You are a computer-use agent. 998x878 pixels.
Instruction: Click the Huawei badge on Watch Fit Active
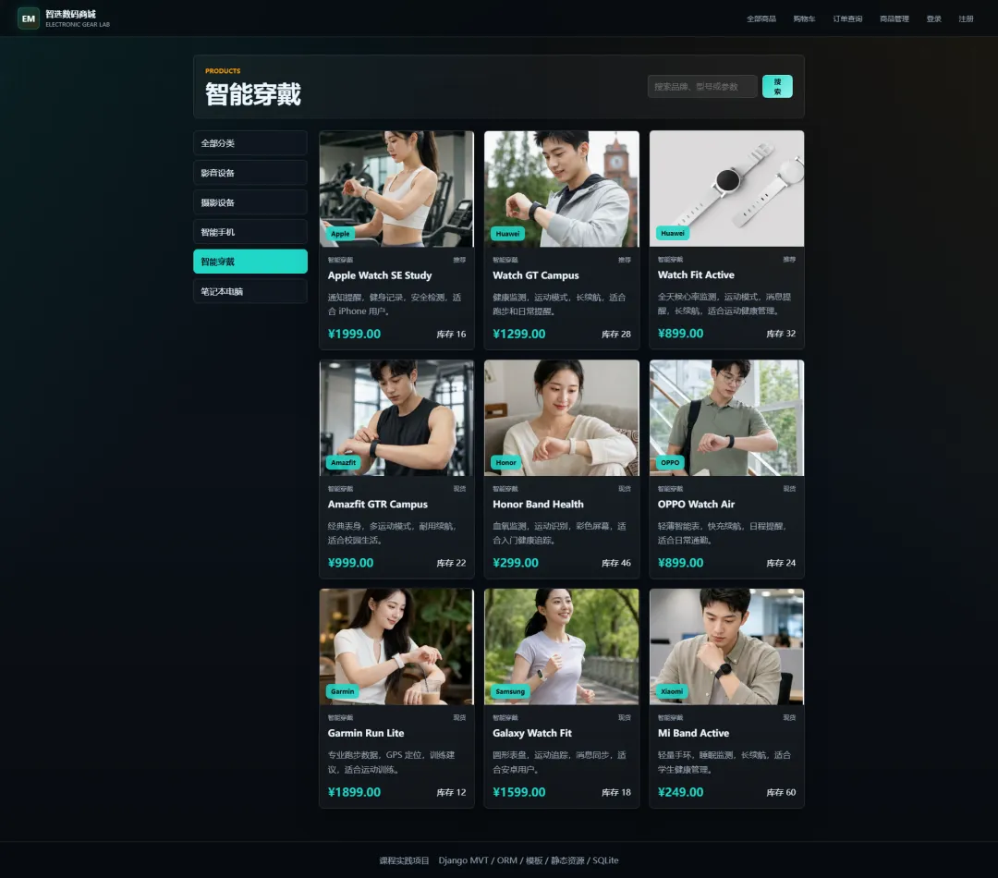point(672,233)
